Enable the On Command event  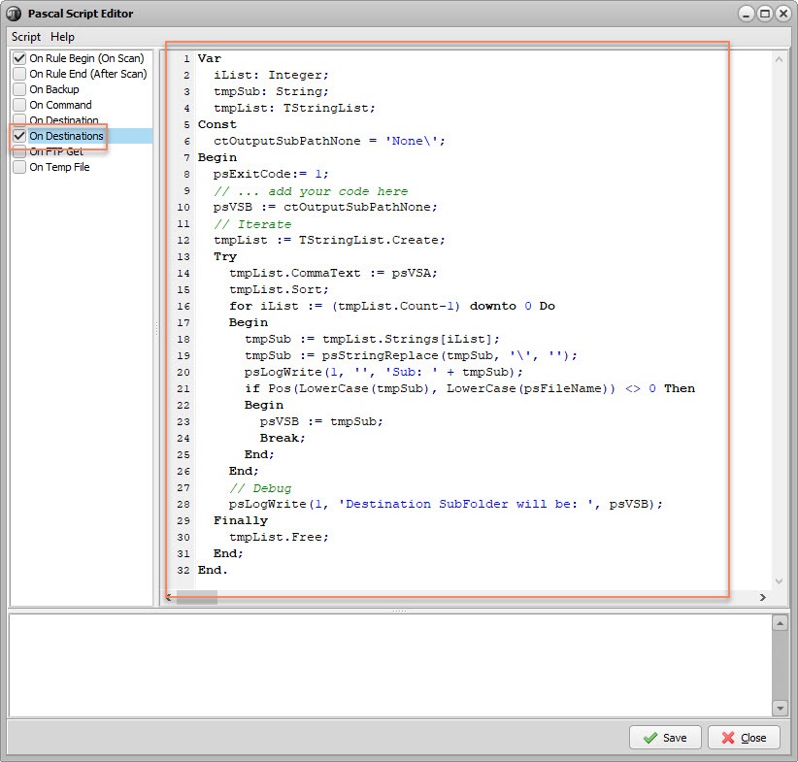pos(17,105)
